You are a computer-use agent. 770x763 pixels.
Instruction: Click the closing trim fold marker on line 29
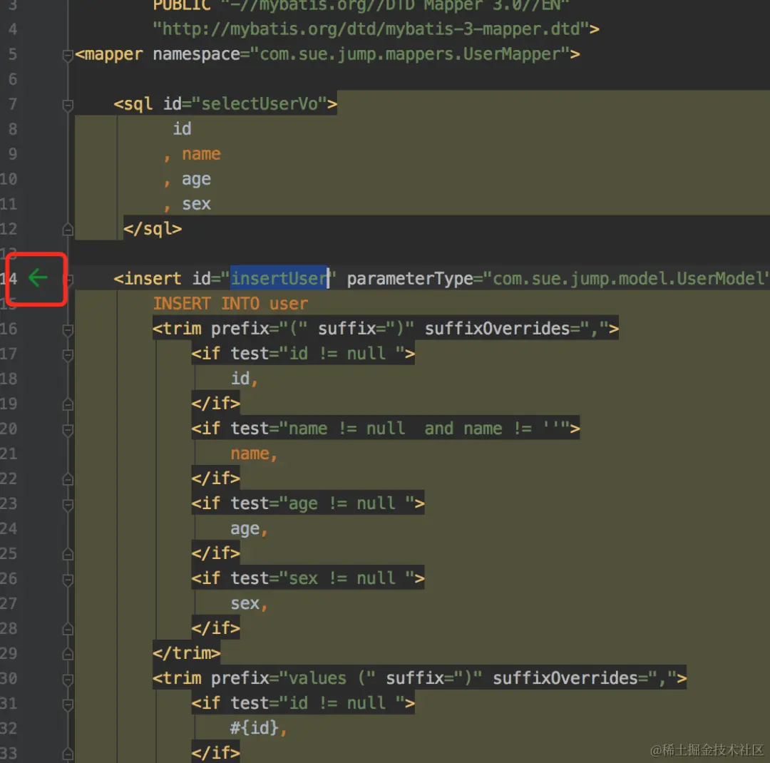click(68, 655)
